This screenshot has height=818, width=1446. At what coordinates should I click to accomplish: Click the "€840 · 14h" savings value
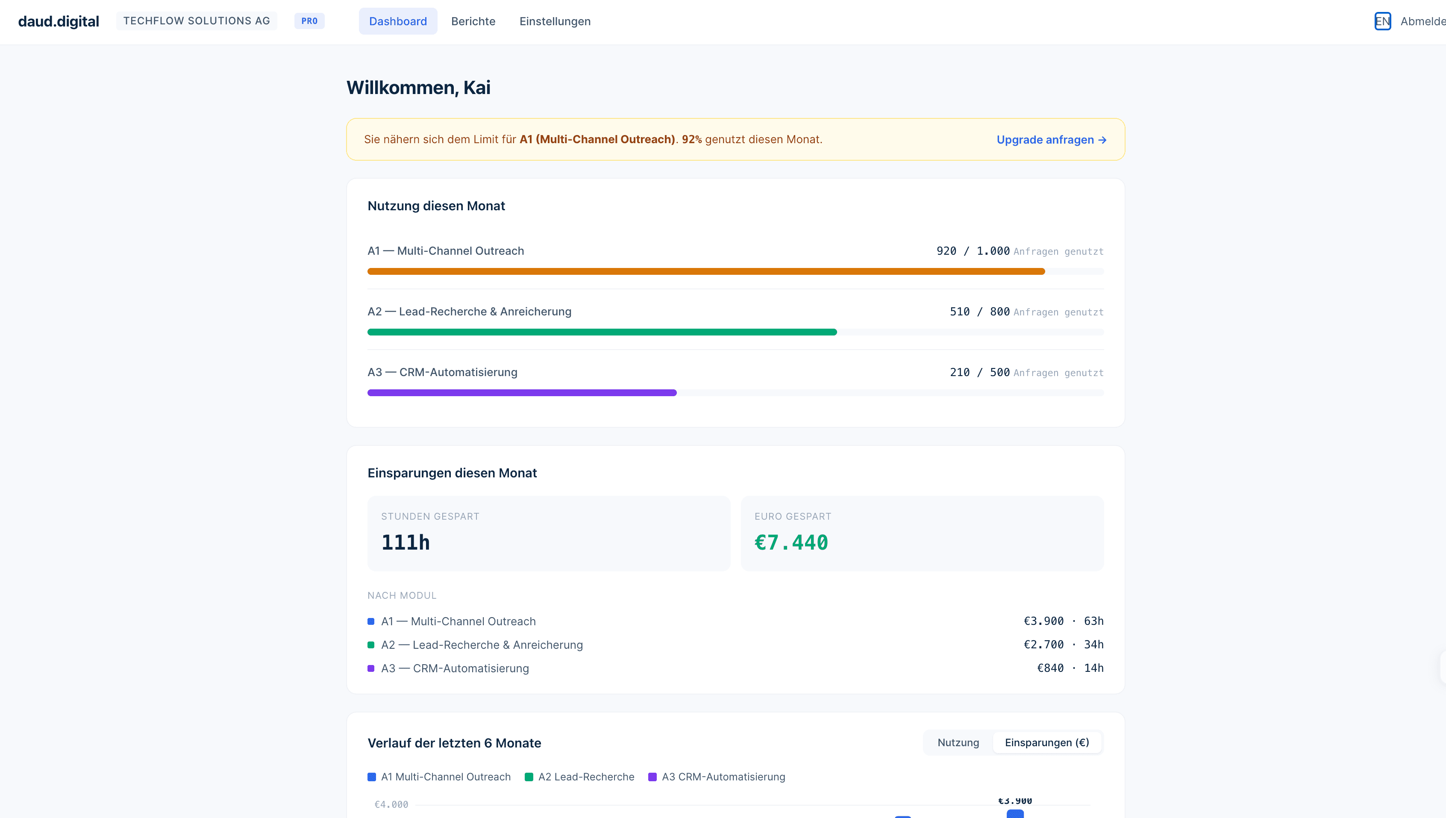click(x=1070, y=668)
